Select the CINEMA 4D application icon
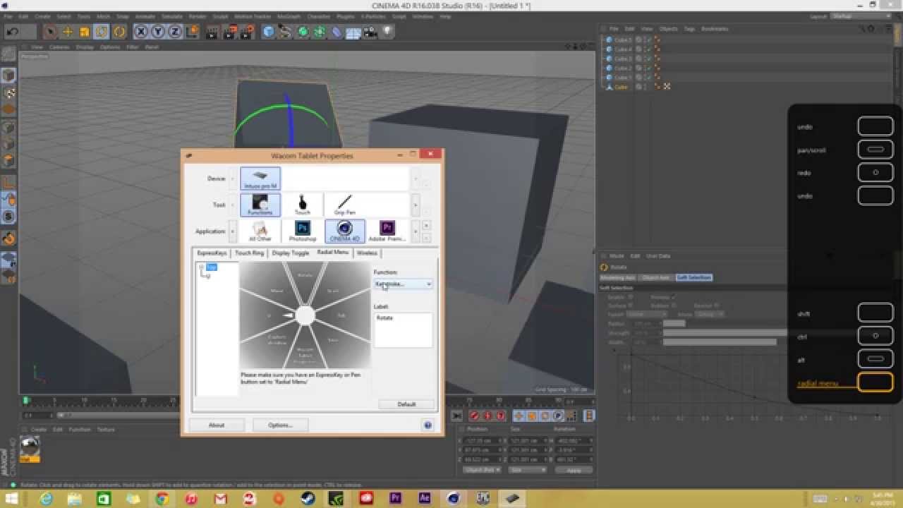This screenshot has height=508, width=903. (345, 231)
